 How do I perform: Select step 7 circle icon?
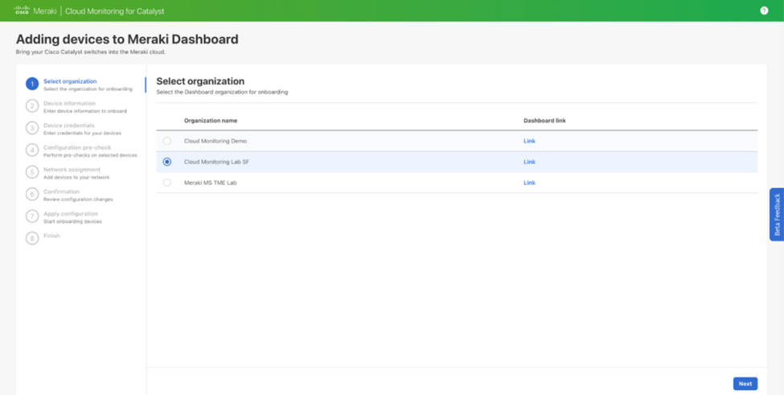click(x=32, y=216)
